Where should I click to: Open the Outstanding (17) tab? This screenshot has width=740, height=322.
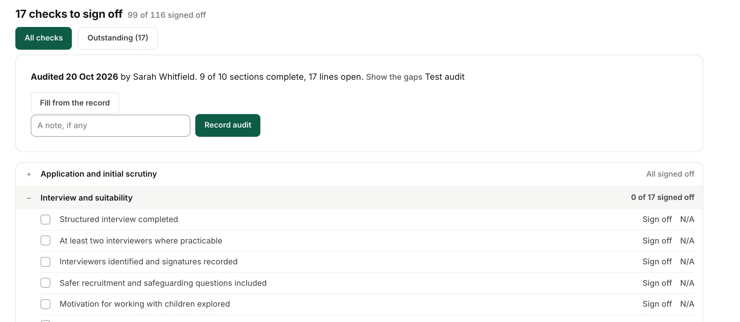(x=118, y=38)
